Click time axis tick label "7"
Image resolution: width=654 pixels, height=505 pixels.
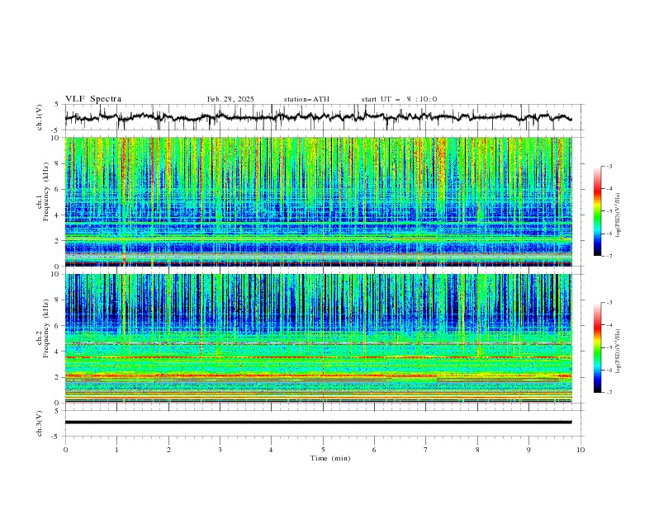[426, 450]
